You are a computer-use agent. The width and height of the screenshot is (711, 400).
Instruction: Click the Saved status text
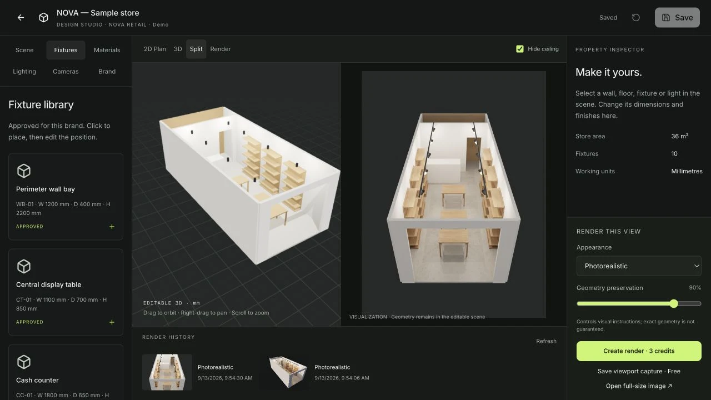[x=608, y=18]
